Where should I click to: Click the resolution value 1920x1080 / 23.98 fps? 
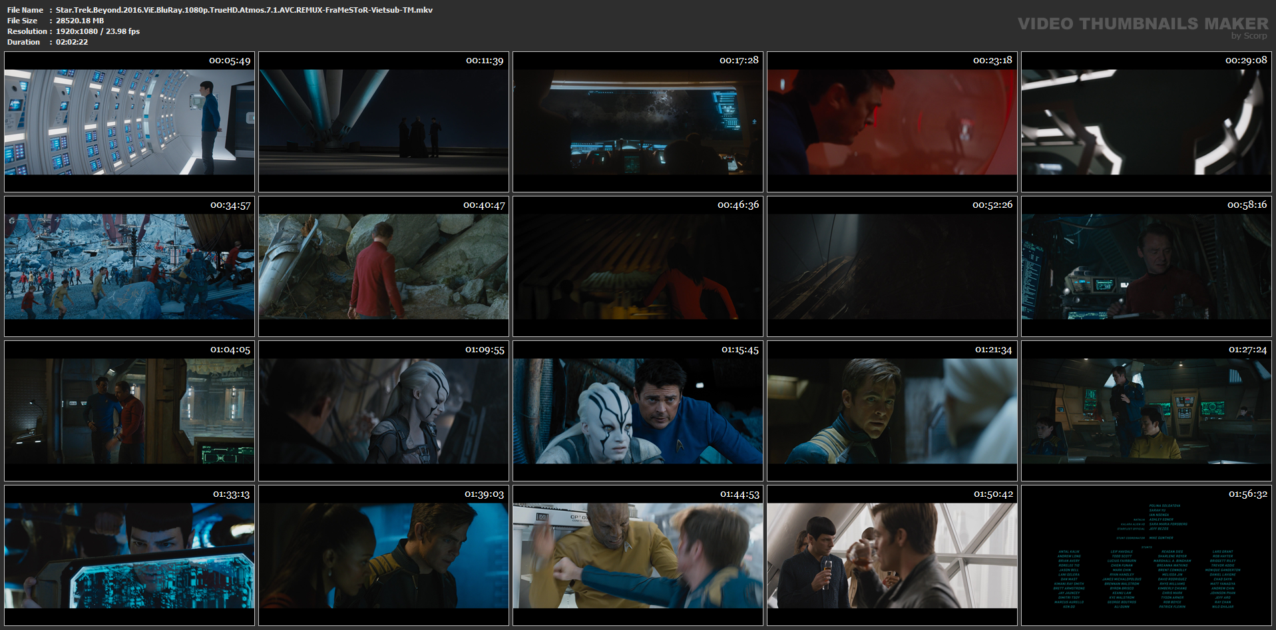pos(98,31)
